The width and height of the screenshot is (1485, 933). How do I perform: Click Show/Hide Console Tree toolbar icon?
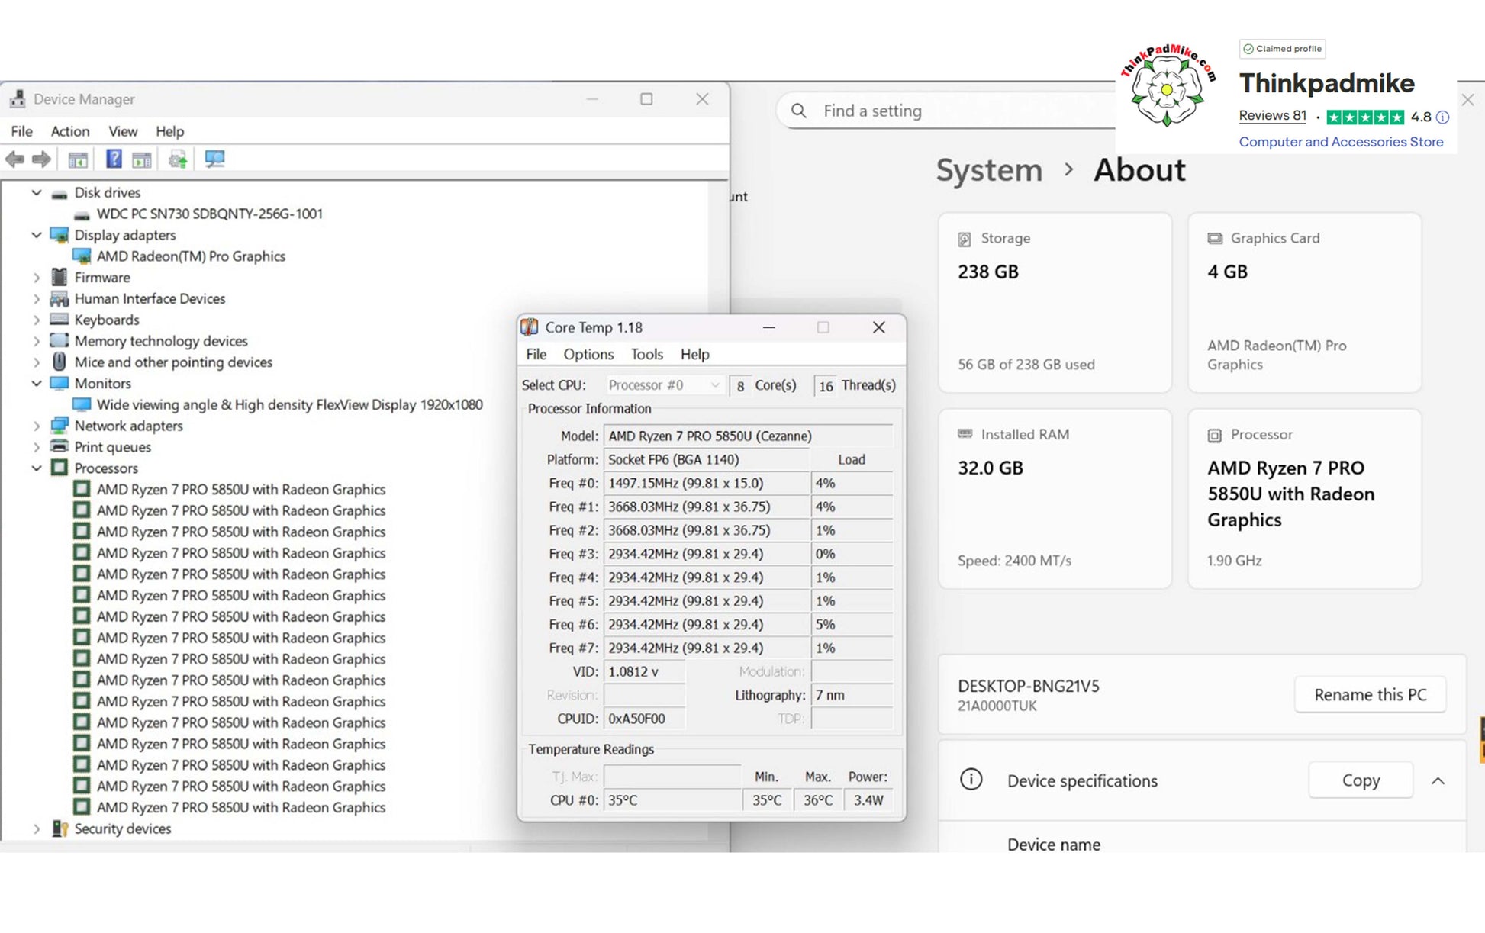point(78,159)
